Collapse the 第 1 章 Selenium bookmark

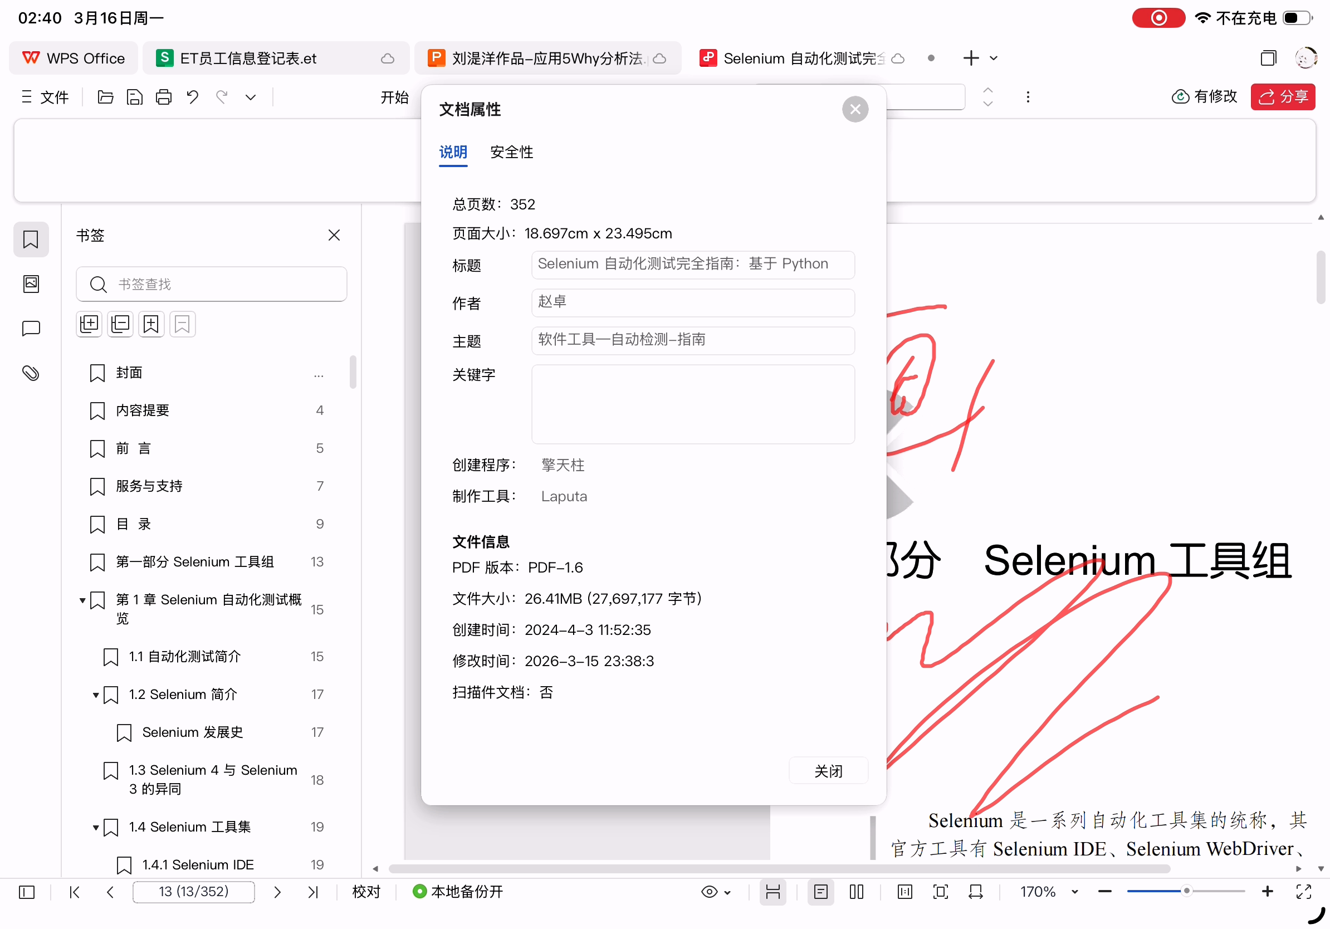[x=82, y=600]
